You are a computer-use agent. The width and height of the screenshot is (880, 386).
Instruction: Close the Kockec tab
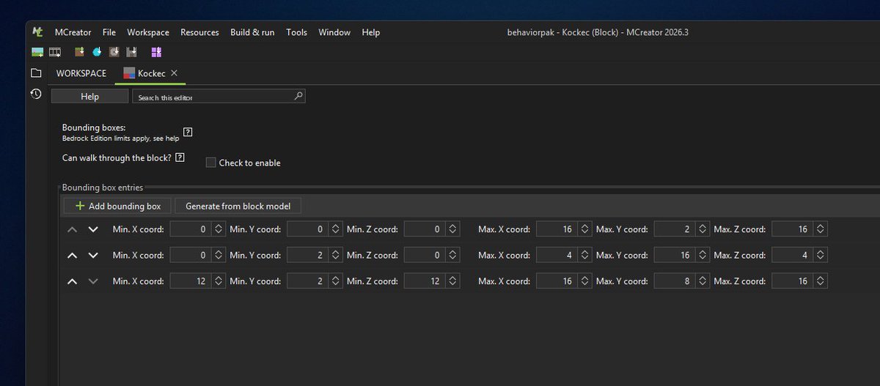click(174, 73)
